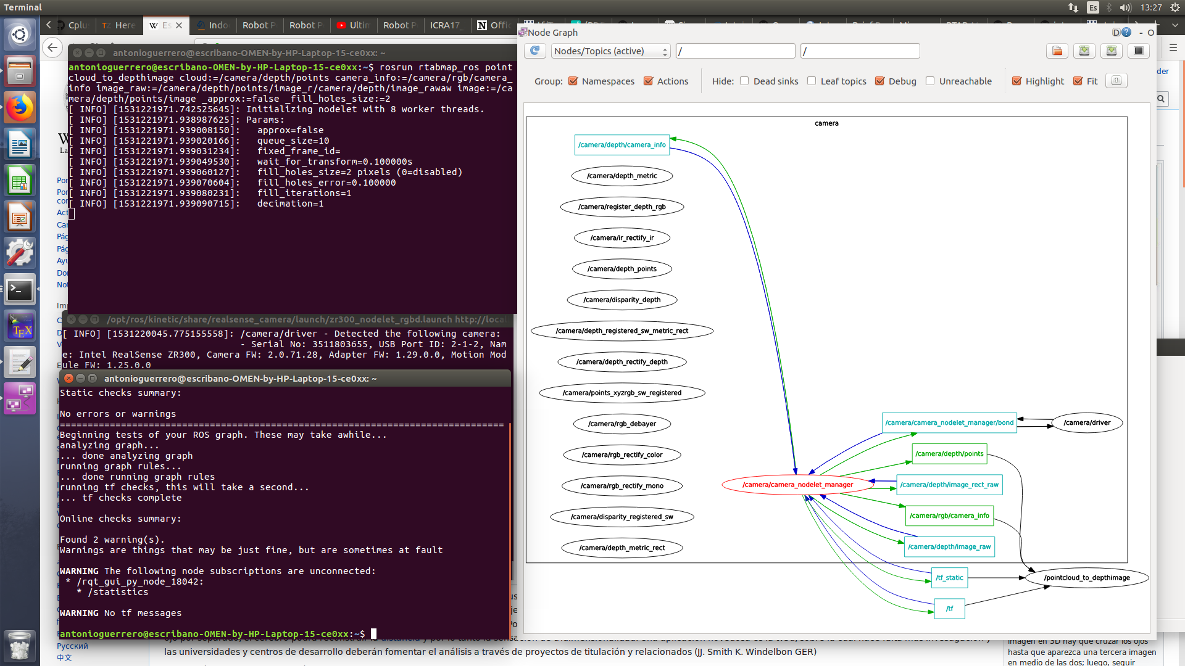
Task: Click the browser back navigation button
Action: click(52, 47)
